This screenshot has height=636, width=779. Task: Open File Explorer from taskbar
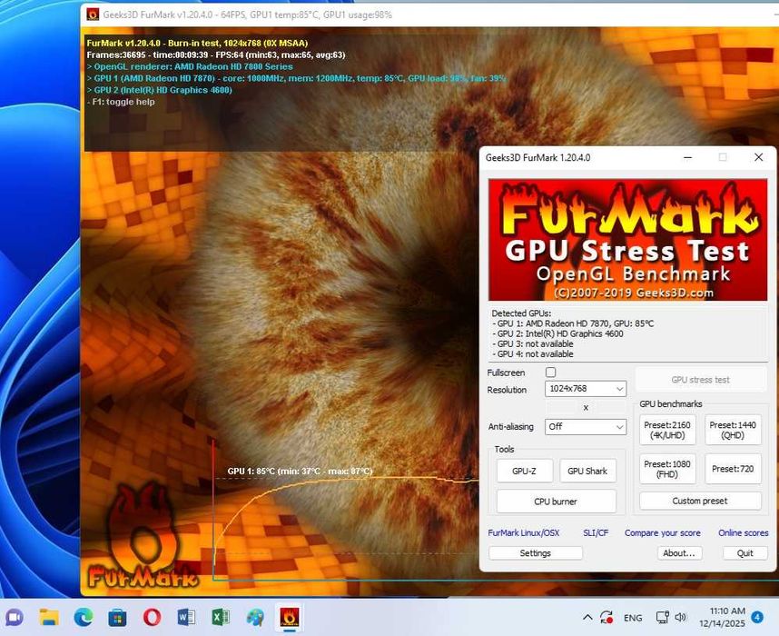49,618
